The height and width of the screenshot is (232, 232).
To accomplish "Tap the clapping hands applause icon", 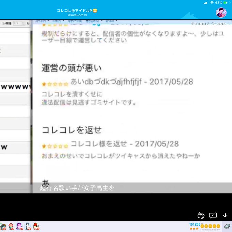I will point(201,215).
